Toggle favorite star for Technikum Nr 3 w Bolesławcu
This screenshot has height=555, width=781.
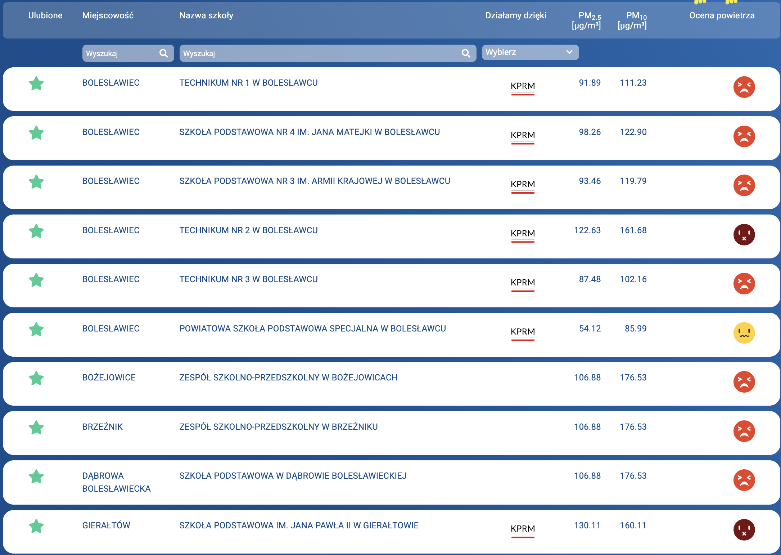coord(36,280)
